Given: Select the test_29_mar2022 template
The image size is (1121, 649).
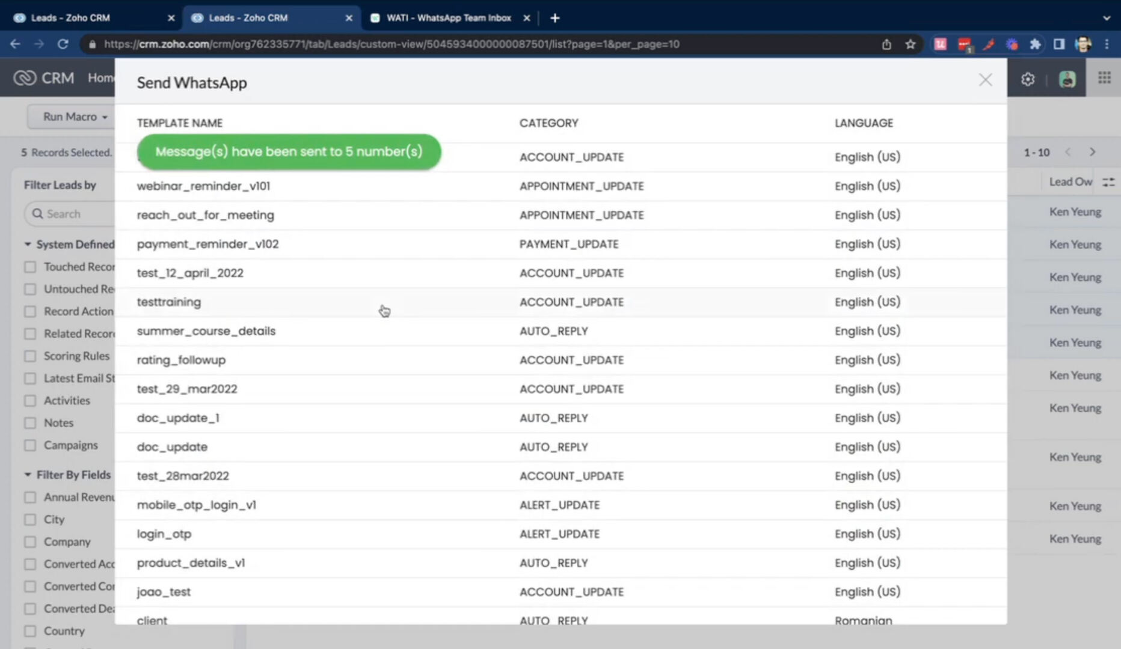Looking at the screenshot, I should [x=560, y=389].
